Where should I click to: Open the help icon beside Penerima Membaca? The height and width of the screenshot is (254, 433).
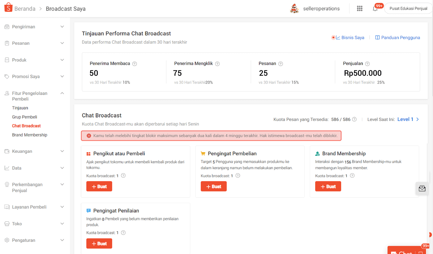pos(135,64)
